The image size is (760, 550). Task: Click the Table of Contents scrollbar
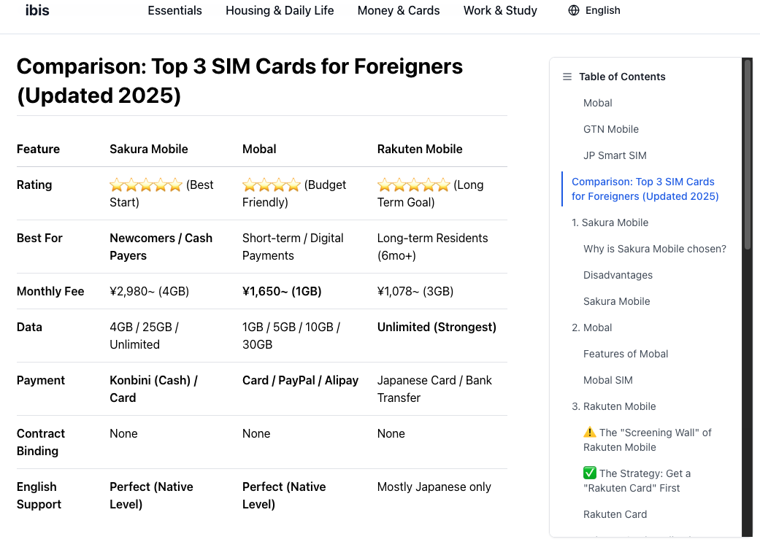pos(747,153)
